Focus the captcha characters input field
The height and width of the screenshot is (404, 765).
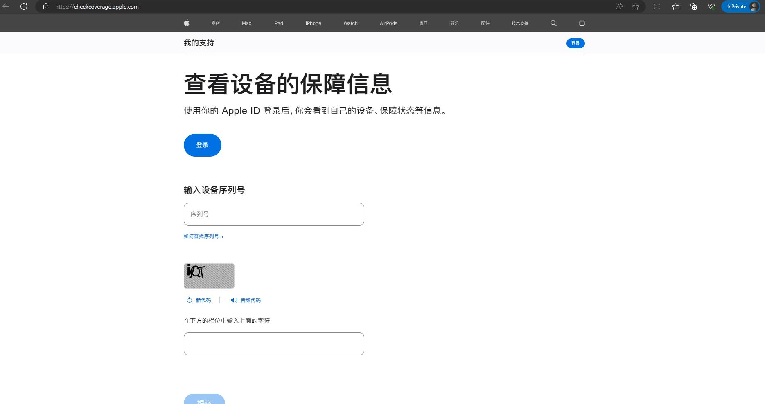click(274, 344)
